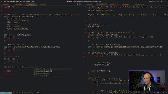Change Tab Size setting in status bar
168x94 pixels.
click(118, 93)
